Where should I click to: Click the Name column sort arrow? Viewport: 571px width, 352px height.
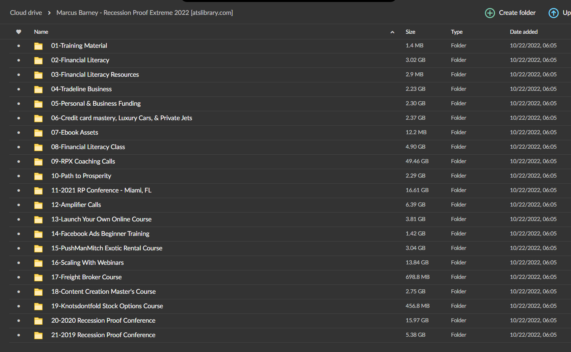[x=392, y=32]
